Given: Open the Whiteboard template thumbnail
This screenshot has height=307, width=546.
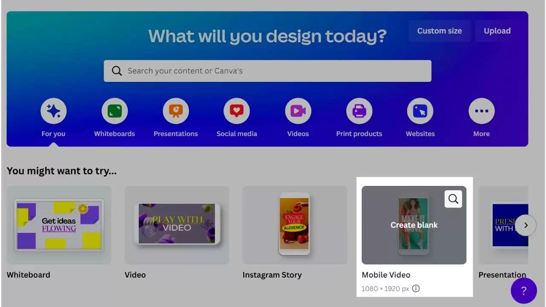Looking at the screenshot, I should point(59,225).
